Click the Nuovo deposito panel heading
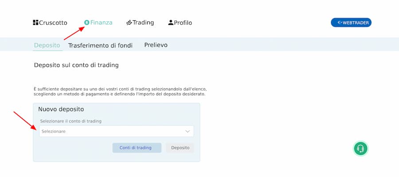 [61, 109]
